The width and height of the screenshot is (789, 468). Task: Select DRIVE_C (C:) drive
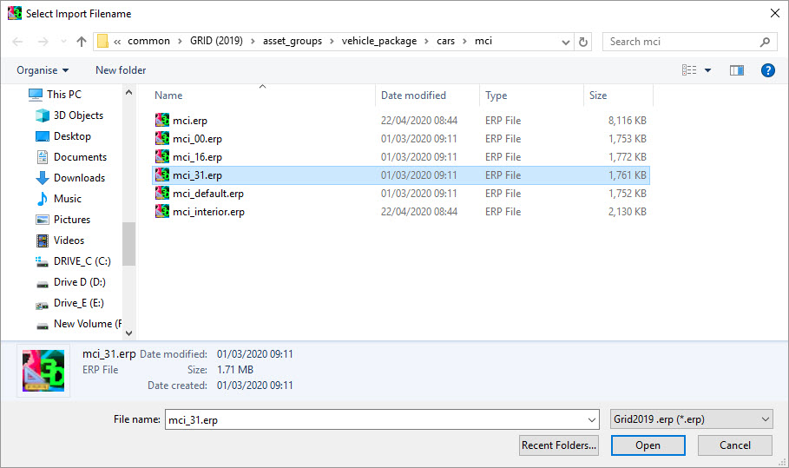click(x=82, y=261)
